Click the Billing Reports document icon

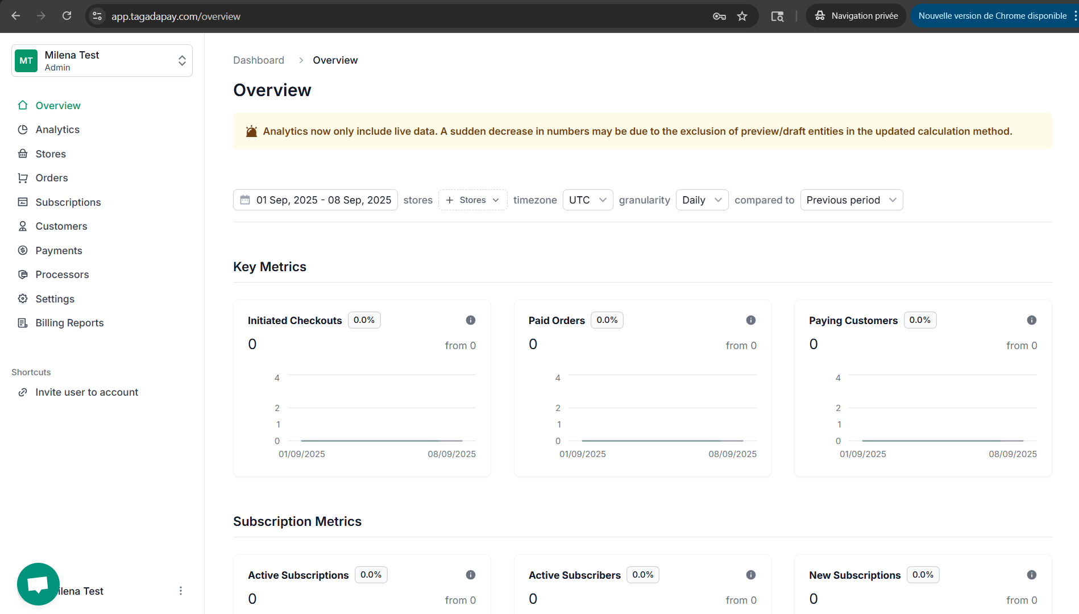click(23, 323)
